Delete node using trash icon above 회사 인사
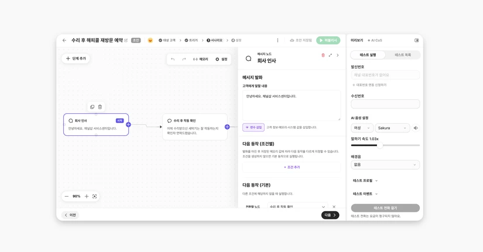The image size is (483, 252). (x=100, y=107)
